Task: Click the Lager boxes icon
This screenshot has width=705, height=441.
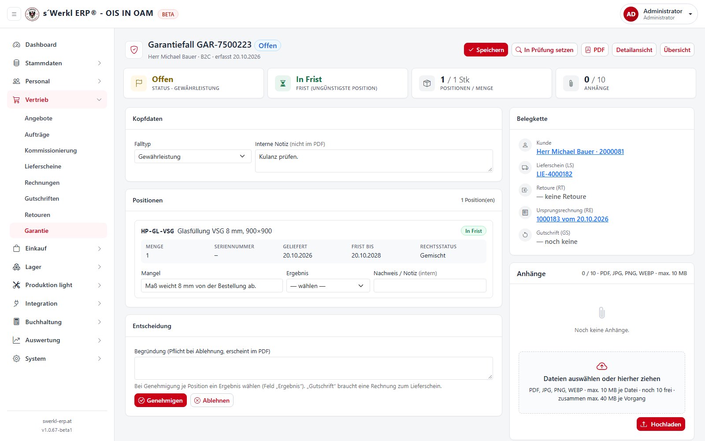Action: coord(16,267)
